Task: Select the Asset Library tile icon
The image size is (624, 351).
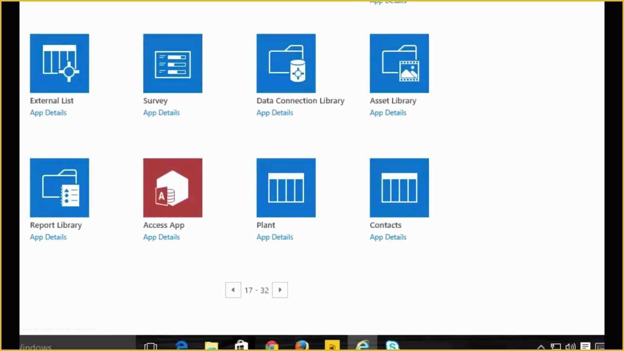Action: [x=399, y=63]
